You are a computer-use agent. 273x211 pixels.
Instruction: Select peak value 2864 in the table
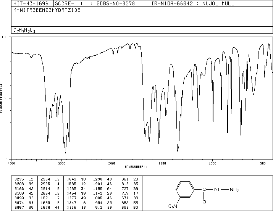(45, 193)
